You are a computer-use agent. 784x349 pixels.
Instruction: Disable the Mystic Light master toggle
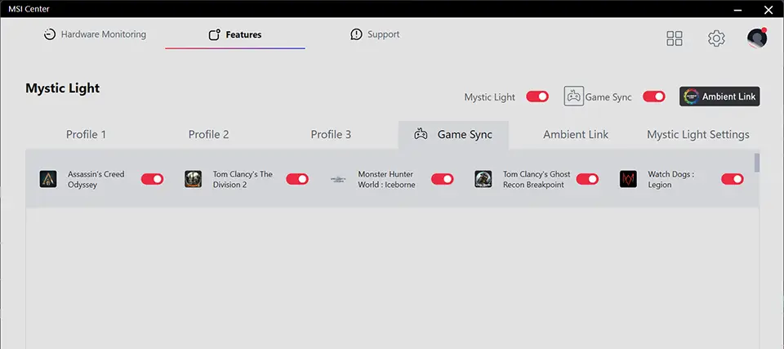tap(537, 96)
